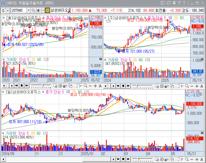This screenshot has height=163, width=206.
Task: Click the scroll-left arrow of the daily chart
Action: tap(4, 159)
